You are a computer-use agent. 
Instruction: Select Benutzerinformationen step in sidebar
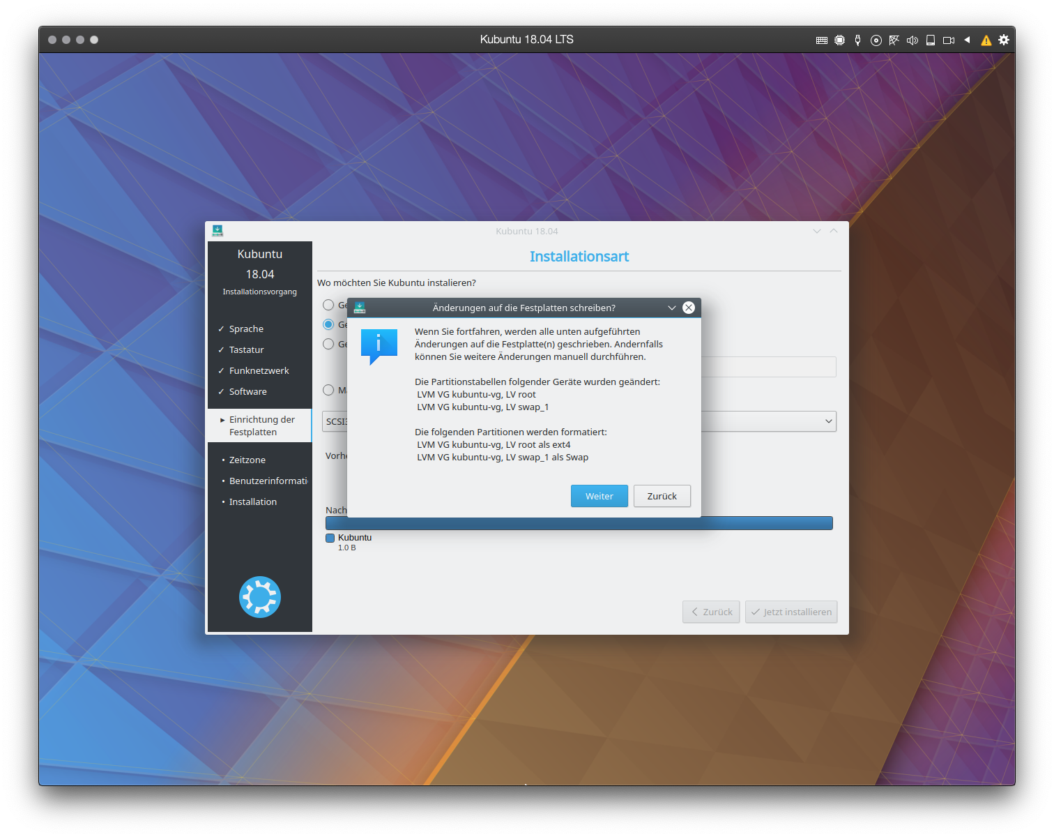[268, 481]
